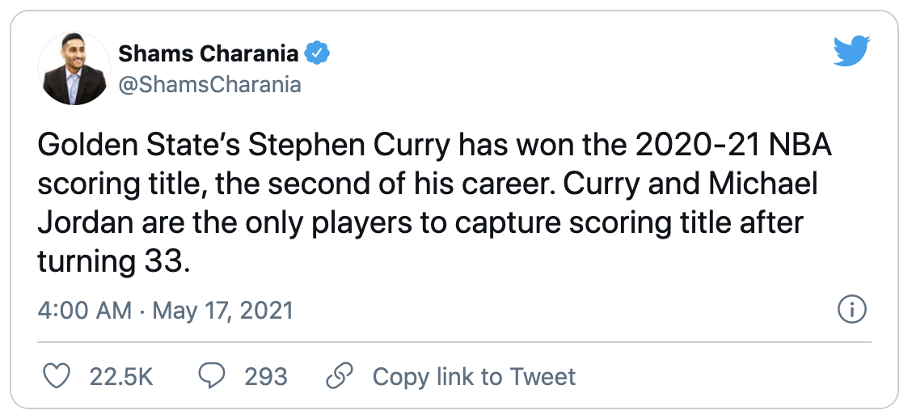
Task: Click the May 17, 2021 date
Action: point(222,311)
